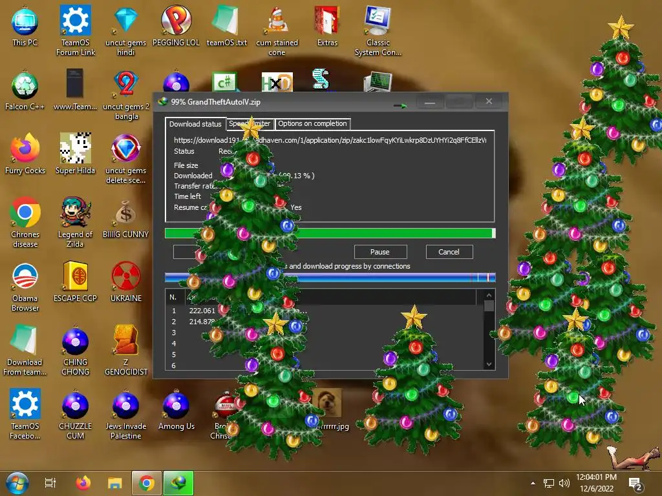Screen dimensions: 662x496
Task: Open the volume tray icon
Action: pos(564,483)
